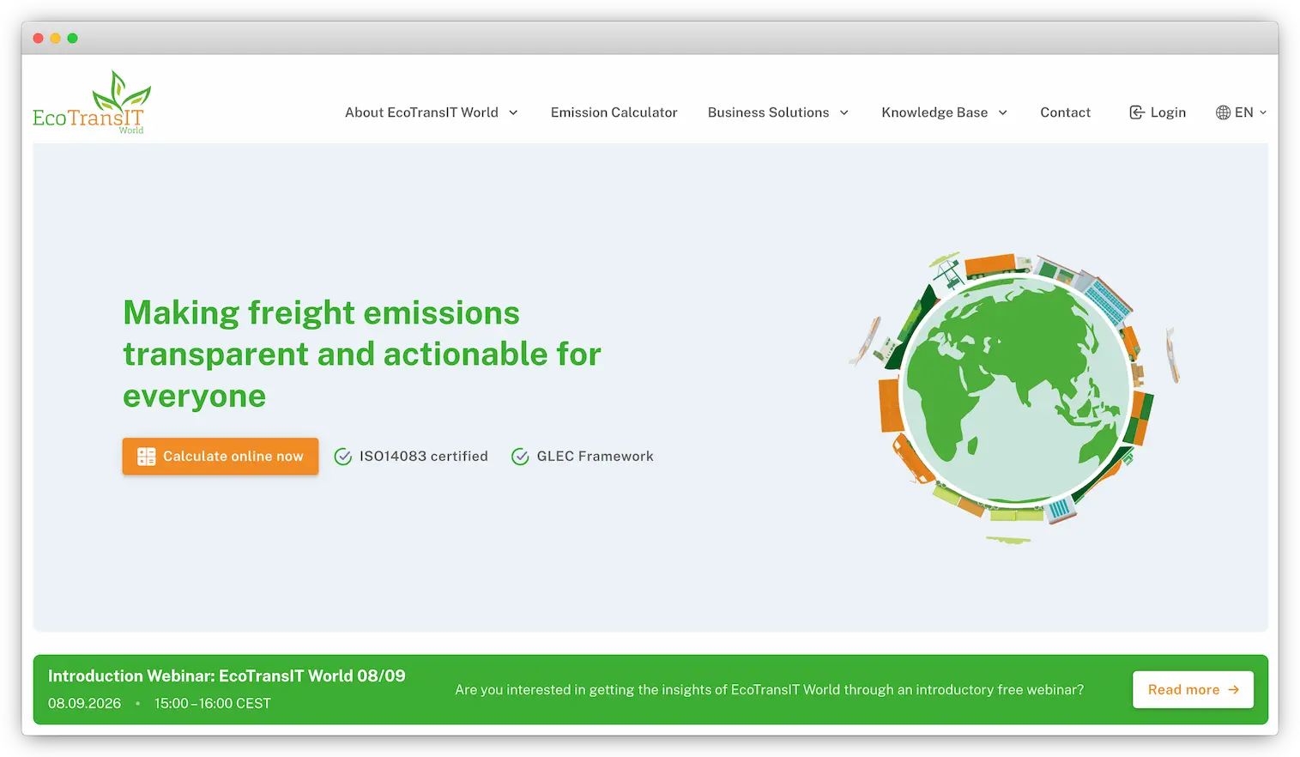Viewport: 1300px width, 757px height.
Task: Expand the Business Solutions chevron
Action: point(844,112)
